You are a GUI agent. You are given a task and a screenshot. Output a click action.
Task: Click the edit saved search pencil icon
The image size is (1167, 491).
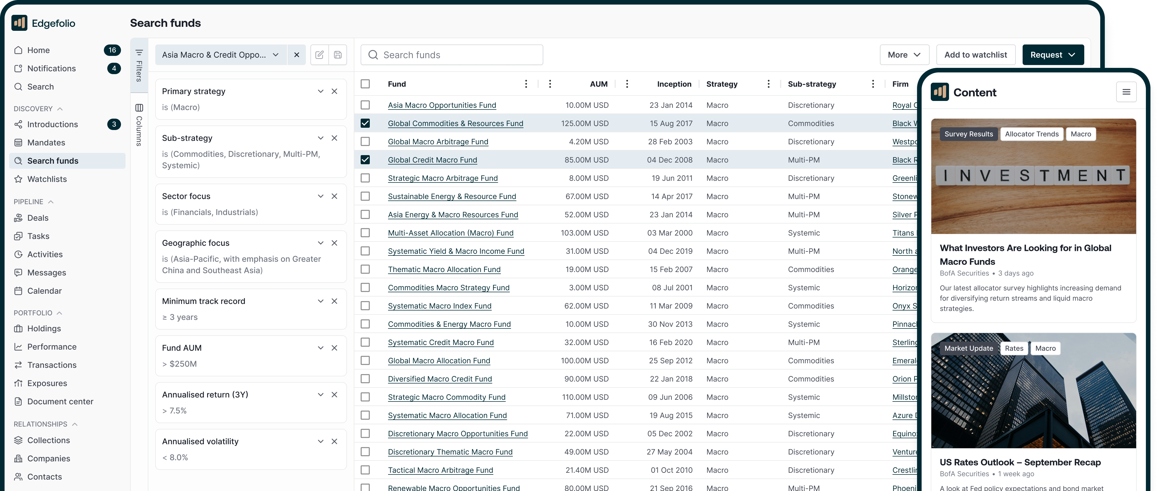click(319, 55)
